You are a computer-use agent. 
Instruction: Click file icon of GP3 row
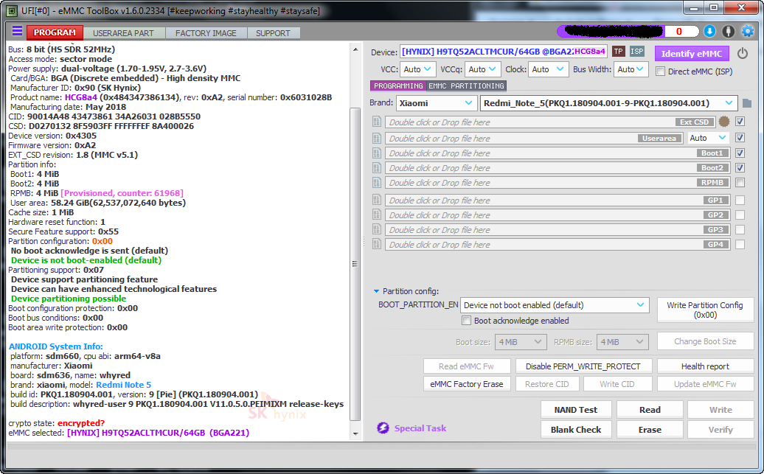coord(377,229)
